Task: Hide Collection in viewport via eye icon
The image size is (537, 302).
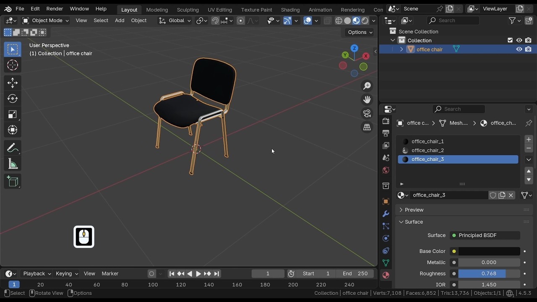Action: point(519,40)
